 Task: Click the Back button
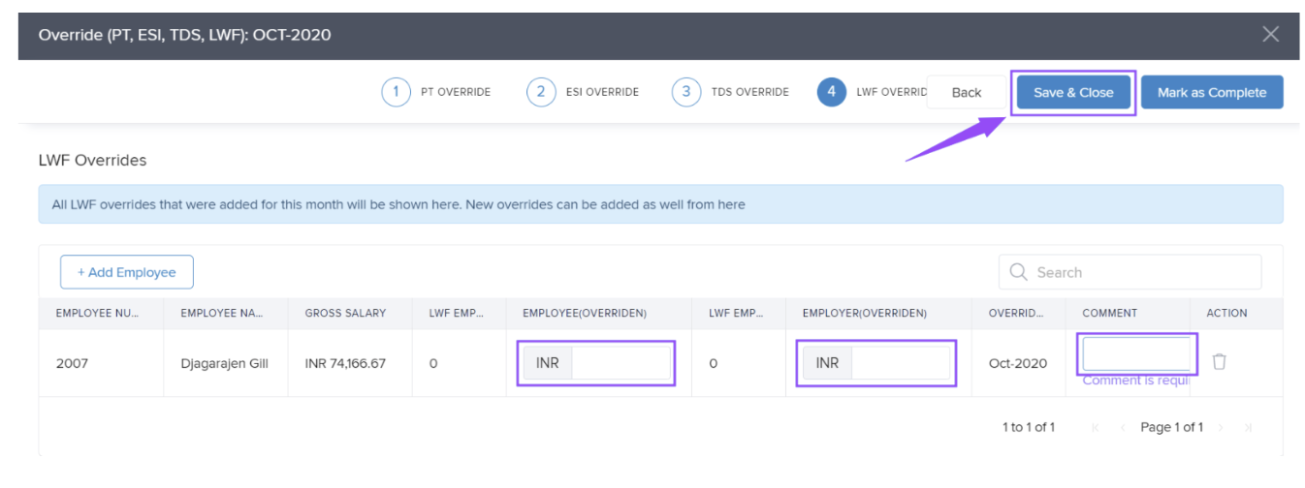pyautogui.click(x=966, y=92)
